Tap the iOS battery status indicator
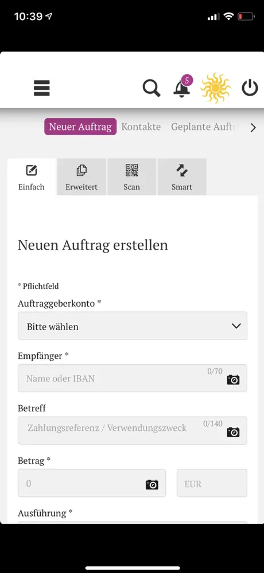 [246, 17]
